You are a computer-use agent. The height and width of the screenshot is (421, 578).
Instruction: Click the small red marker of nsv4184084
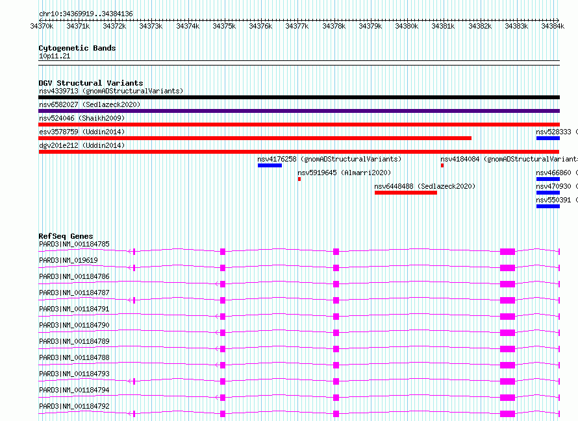(442, 165)
